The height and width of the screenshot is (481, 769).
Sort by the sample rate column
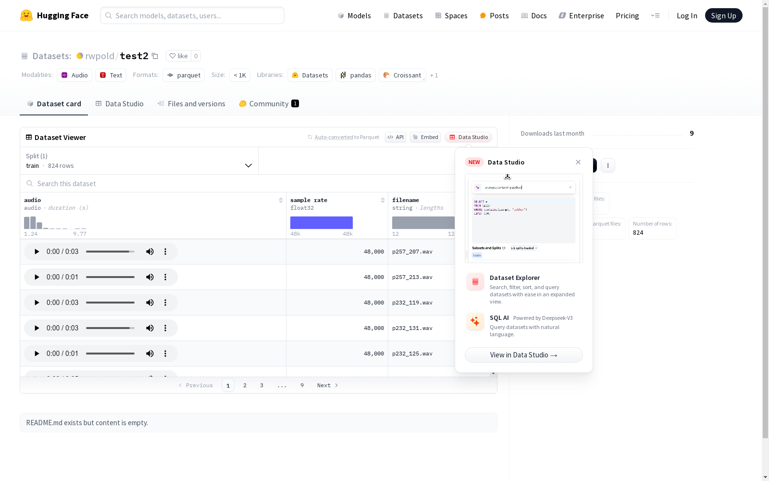(x=383, y=200)
